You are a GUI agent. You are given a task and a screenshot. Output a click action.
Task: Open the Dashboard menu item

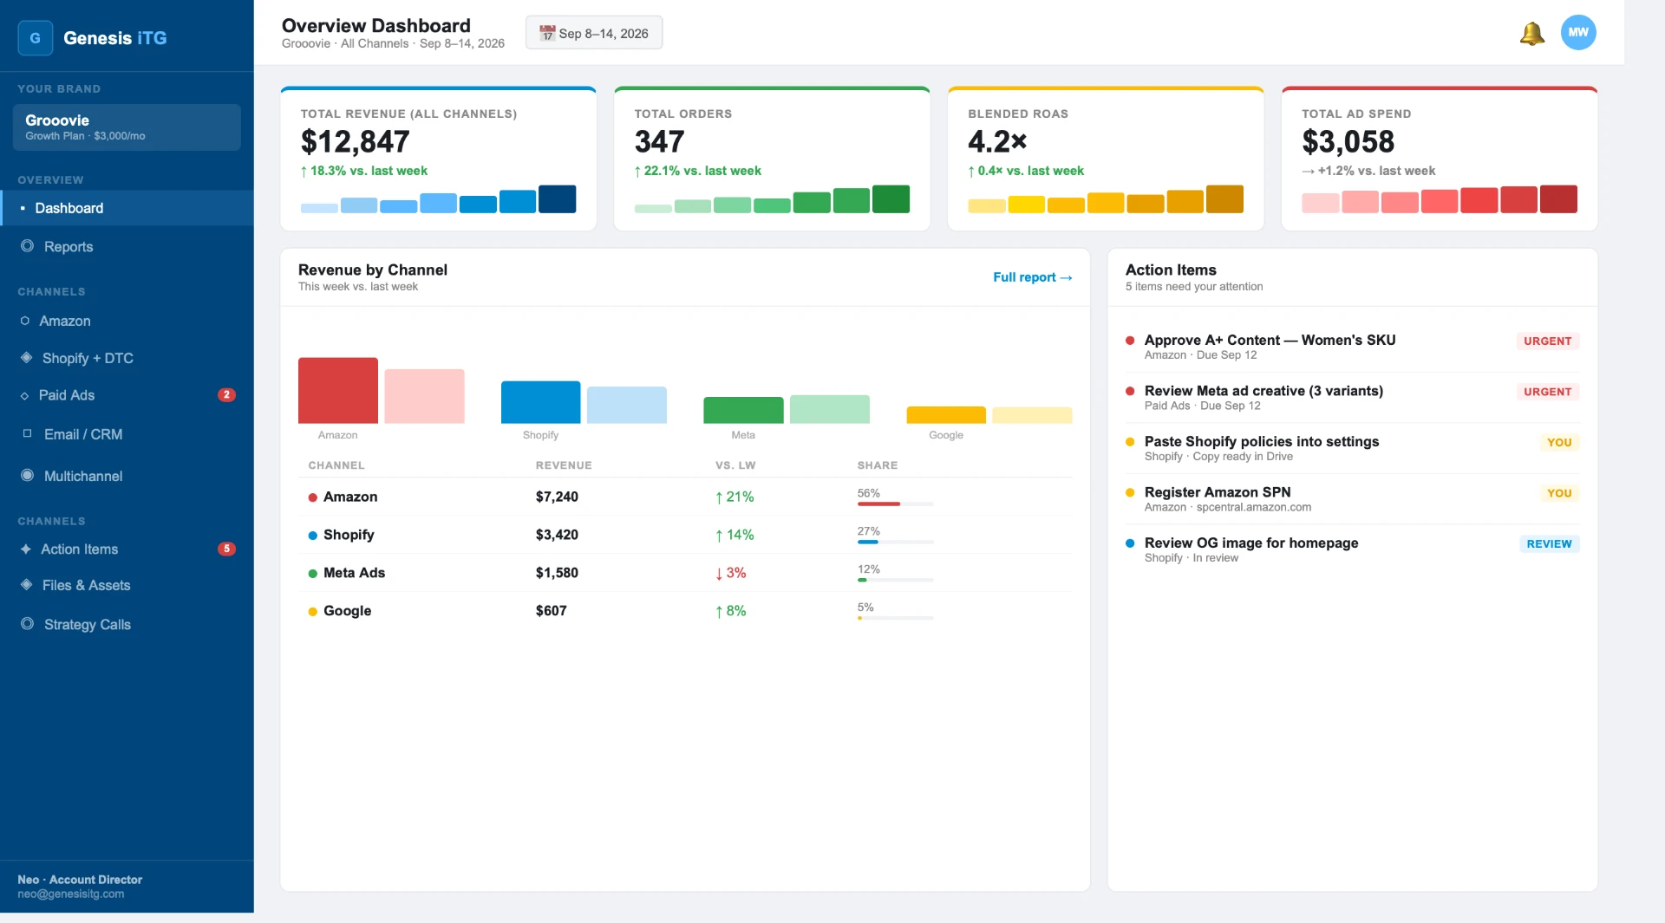(127, 208)
